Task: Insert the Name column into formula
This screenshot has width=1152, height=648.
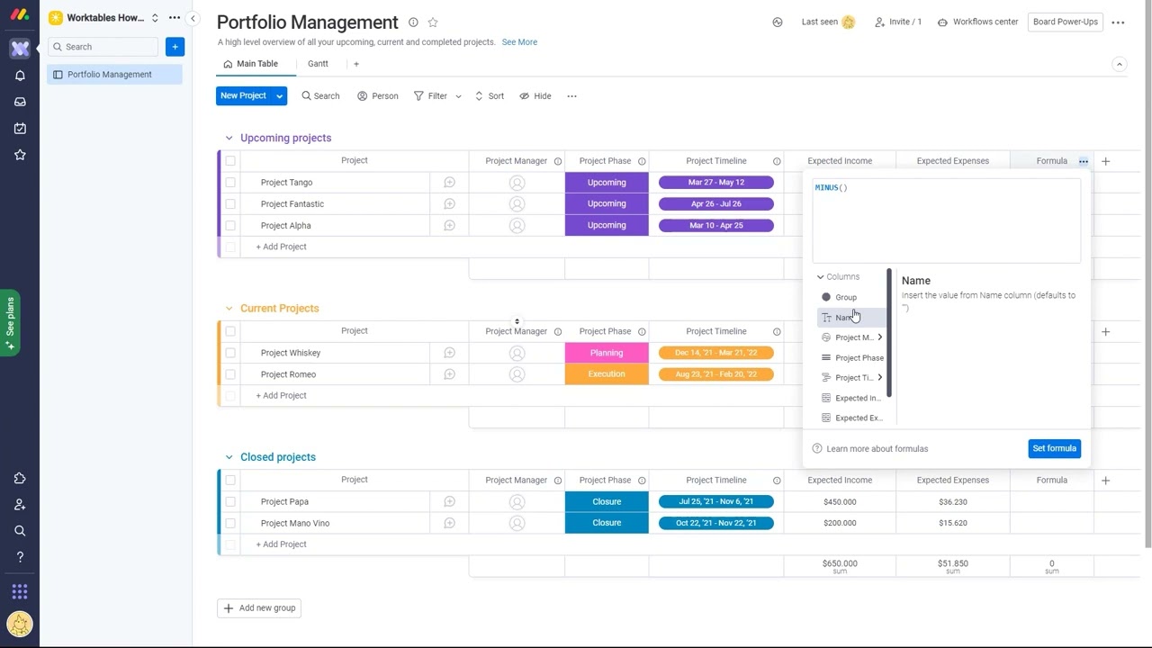Action: (x=851, y=318)
